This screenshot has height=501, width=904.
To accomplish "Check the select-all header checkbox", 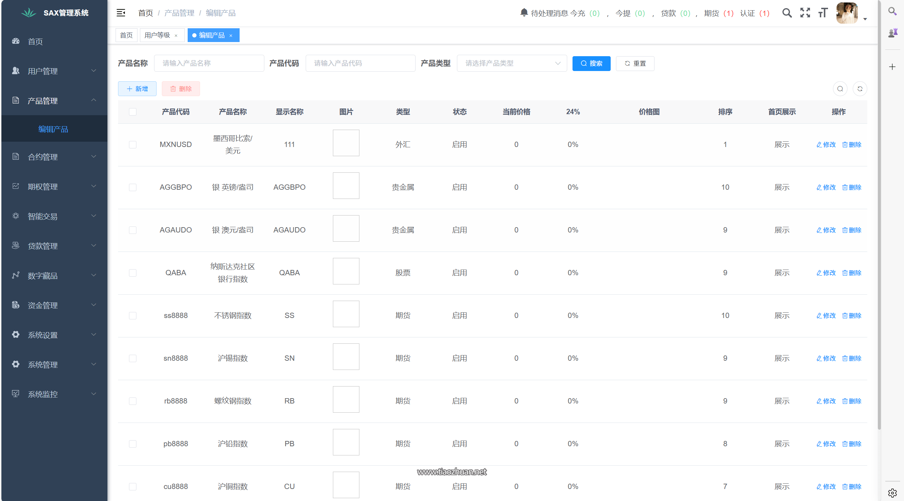I will (x=133, y=112).
